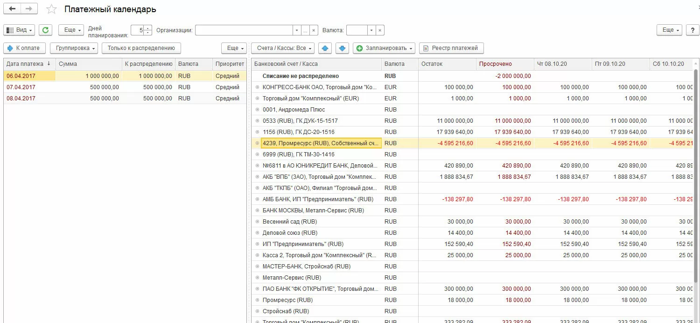Open the Счета / Кассы: Все dropdown
This screenshot has width=700, height=323.
click(283, 48)
